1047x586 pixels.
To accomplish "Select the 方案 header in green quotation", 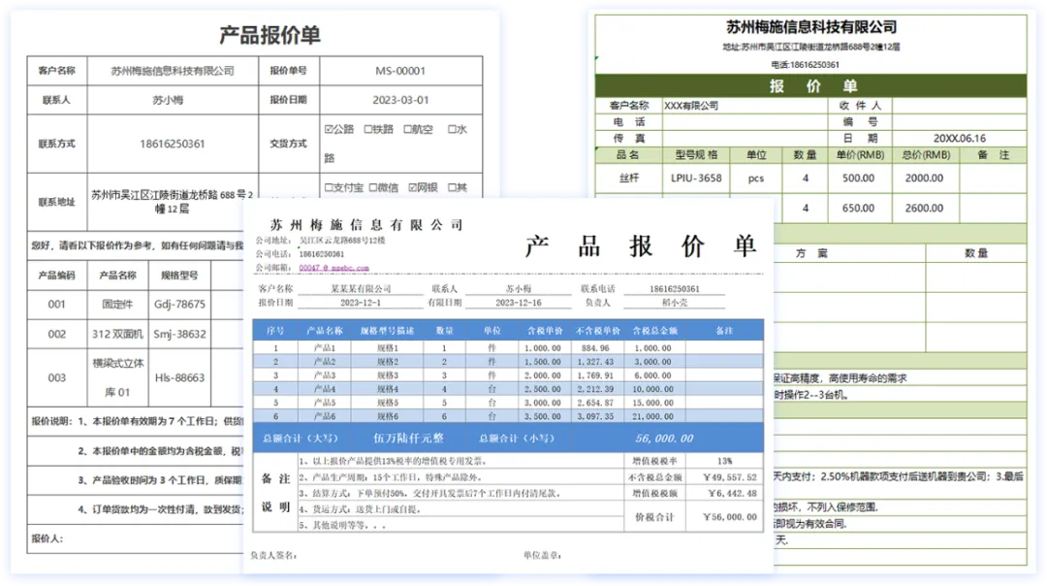I will 811,253.
